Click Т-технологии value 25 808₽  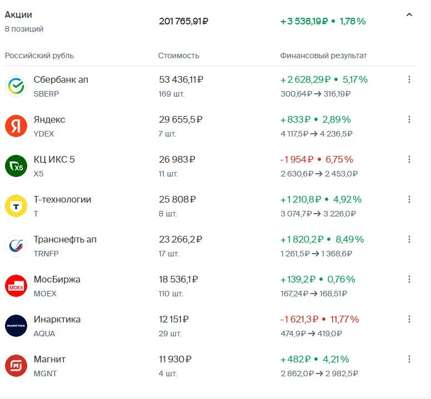tap(177, 199)
